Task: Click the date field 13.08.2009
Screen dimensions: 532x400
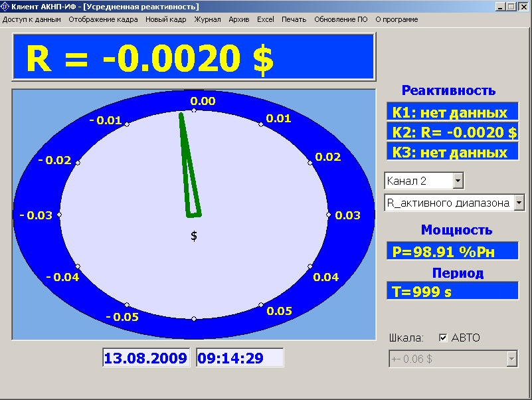Action: (x=145, y=358)
